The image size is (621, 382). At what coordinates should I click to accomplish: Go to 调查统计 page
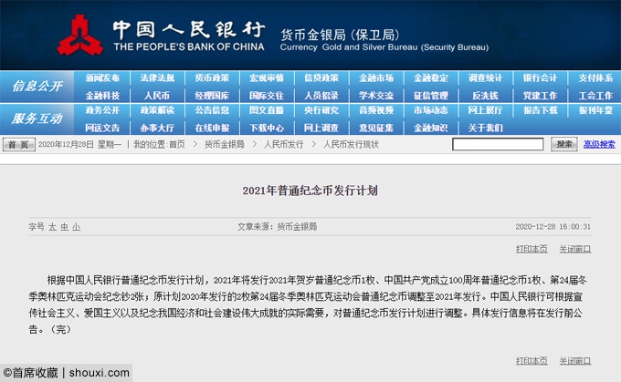coord(485,77)
